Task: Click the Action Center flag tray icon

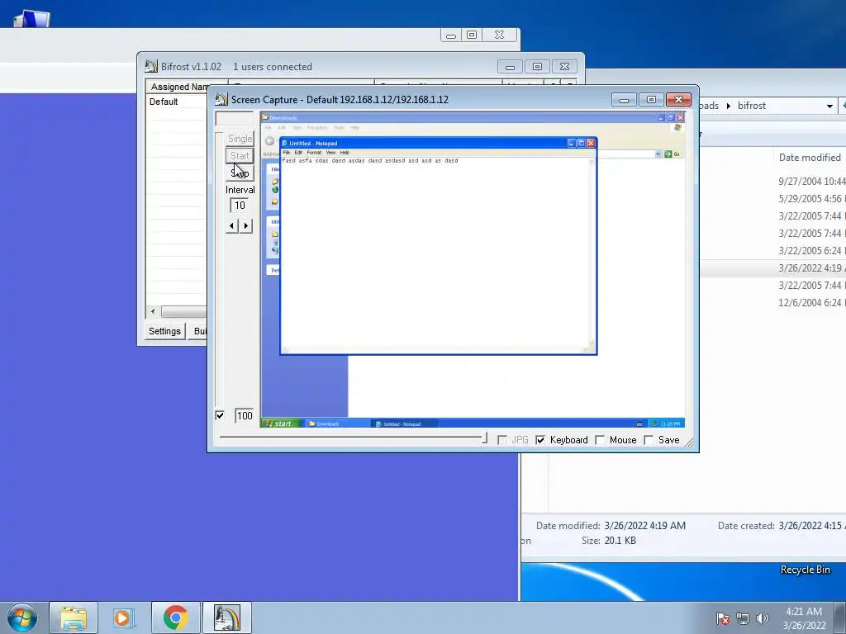Action: [x=722, y=618]
